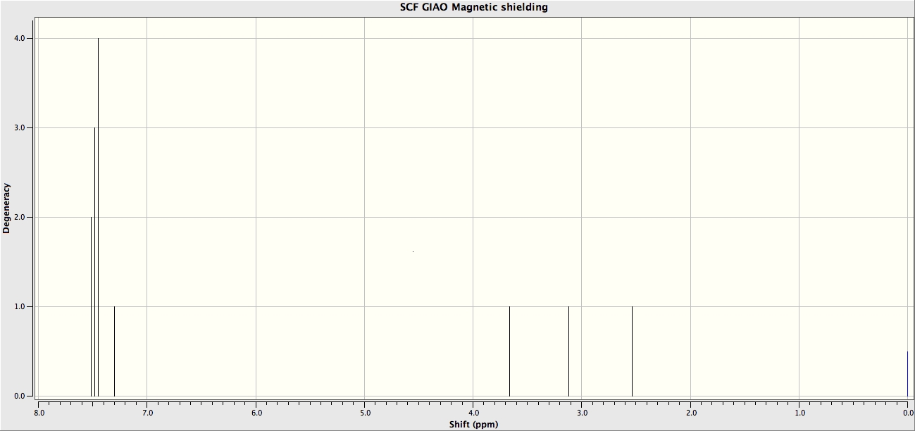Image resolution: width=915 pixels, height=431 pixels.
Task: Click the 2.0 y-axis tick label
Action: pos(20,217)
